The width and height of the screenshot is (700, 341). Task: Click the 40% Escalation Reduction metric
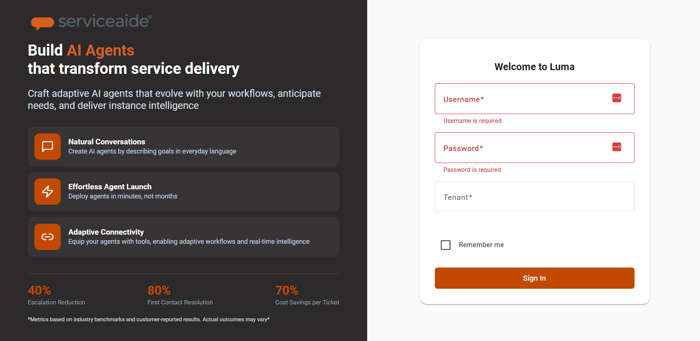pyautogui.click(x=56, y=295)
